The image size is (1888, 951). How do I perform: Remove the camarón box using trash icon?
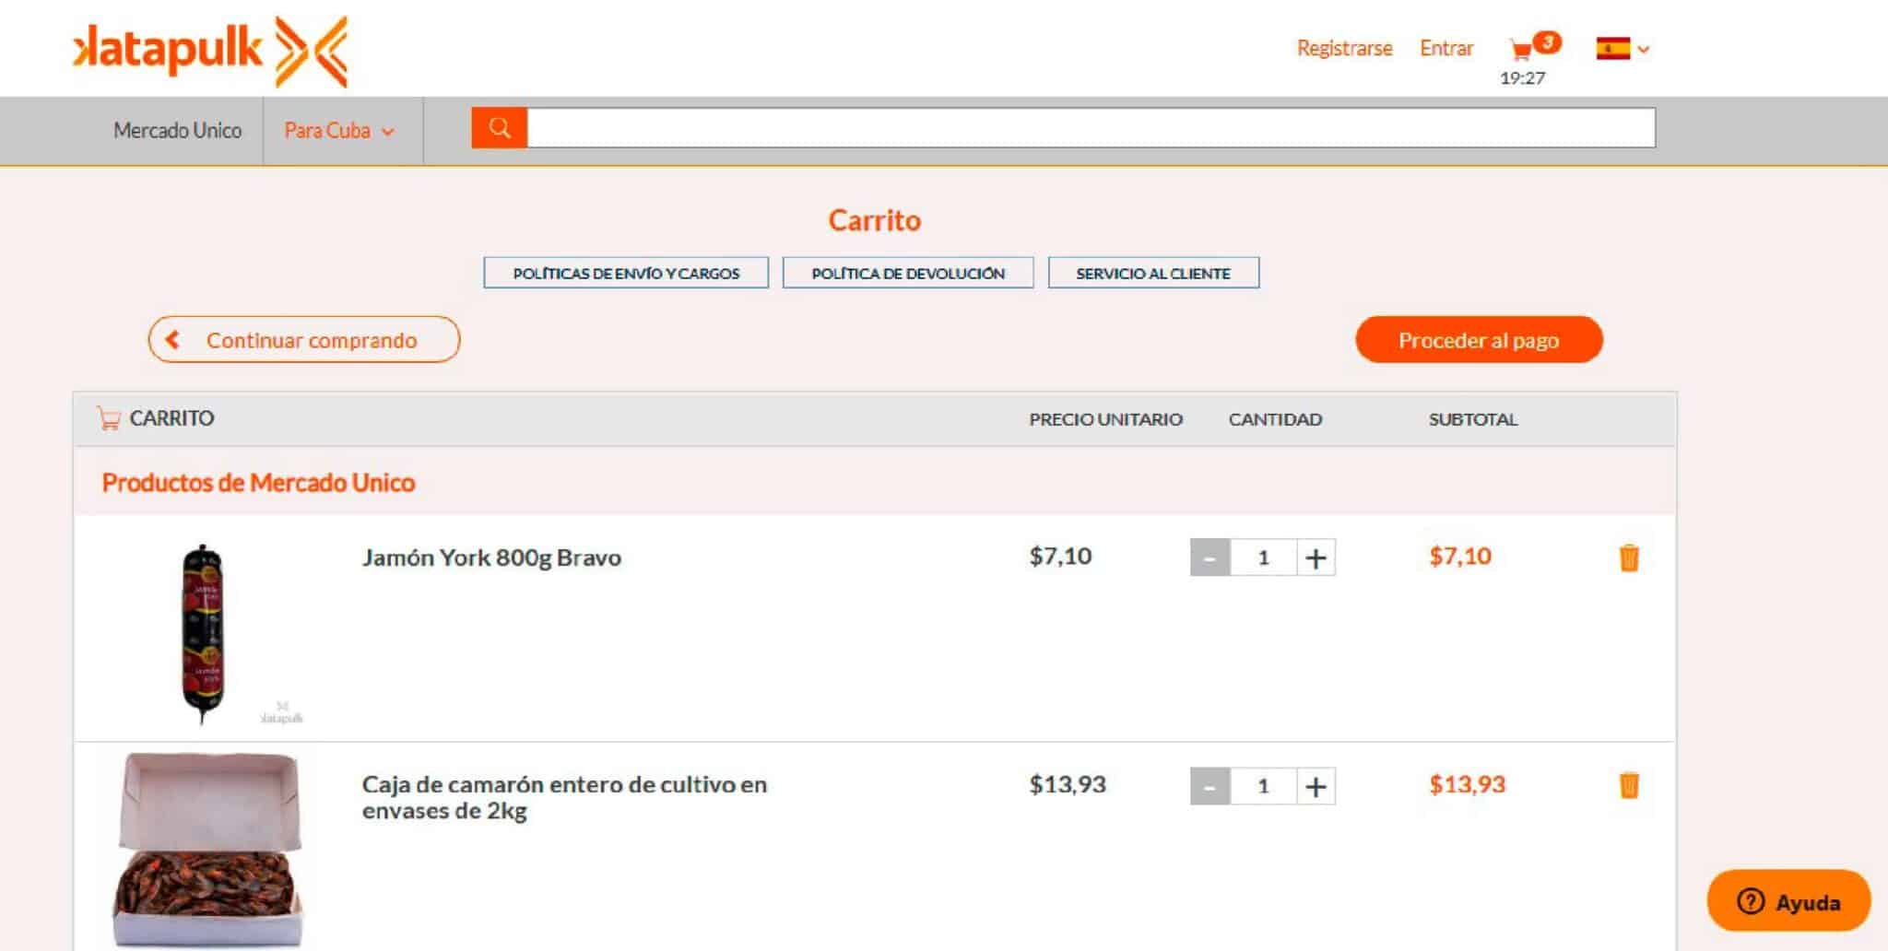pyautogui.click(x=1628, y=786)
